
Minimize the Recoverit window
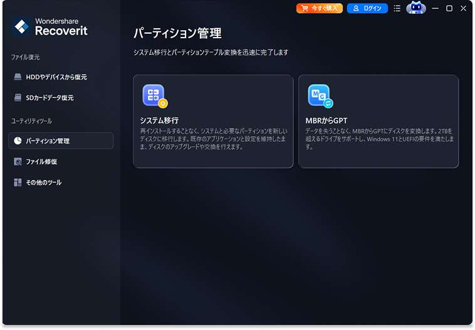click(436, 9)
